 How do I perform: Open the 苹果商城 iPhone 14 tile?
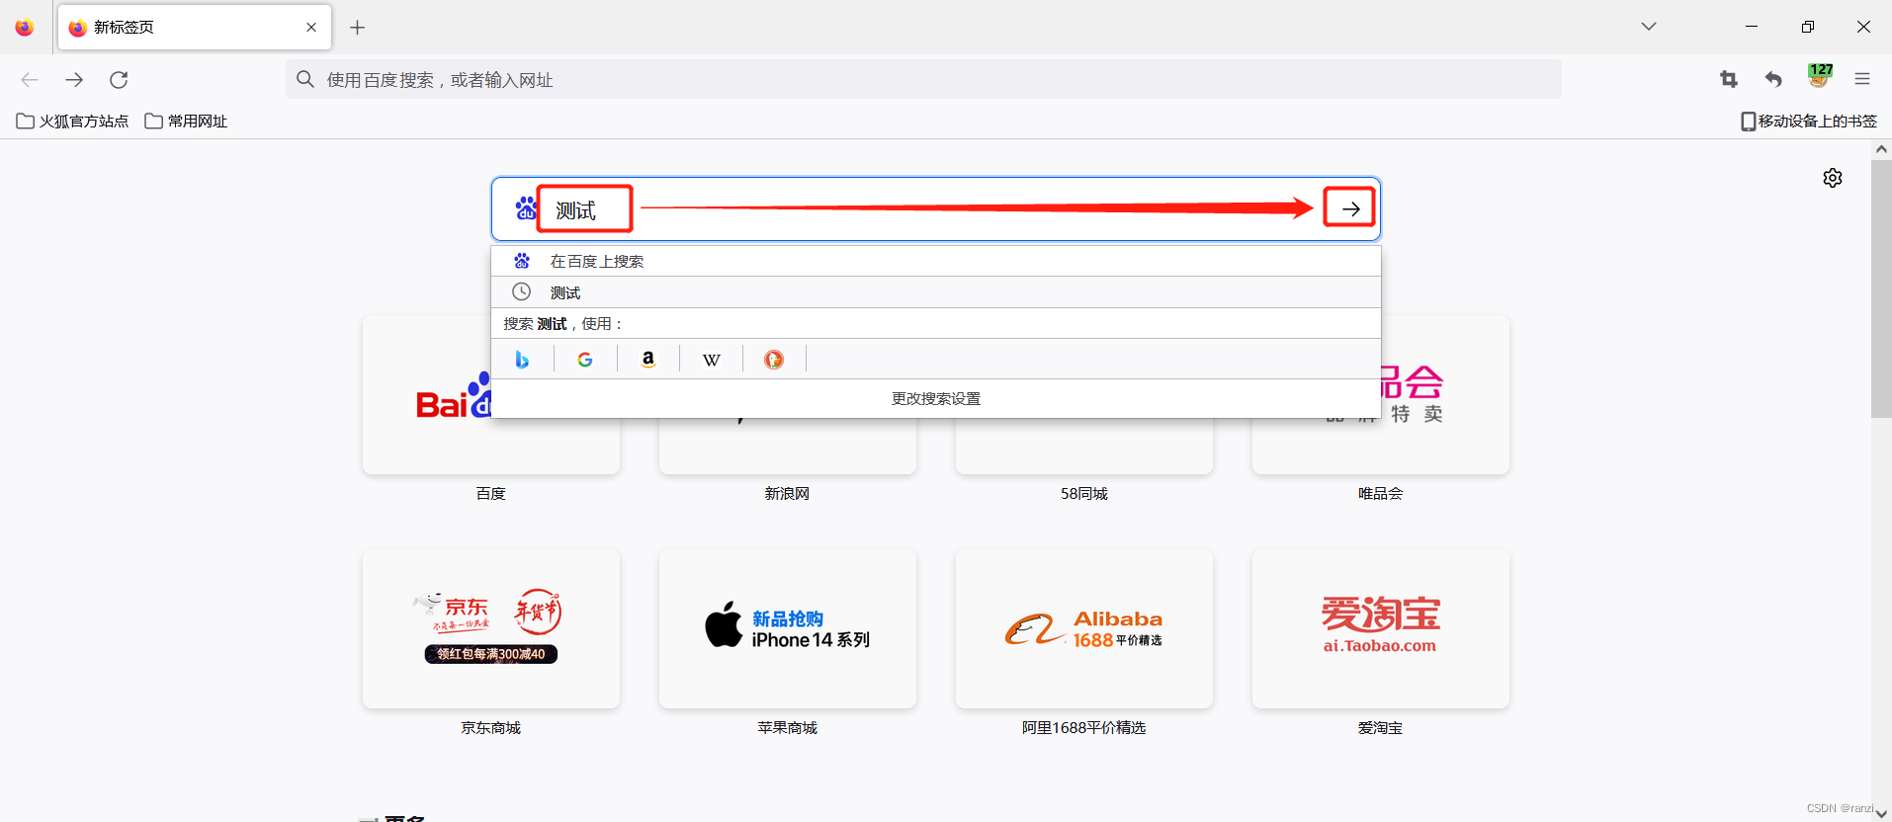(x=788, y=628)
